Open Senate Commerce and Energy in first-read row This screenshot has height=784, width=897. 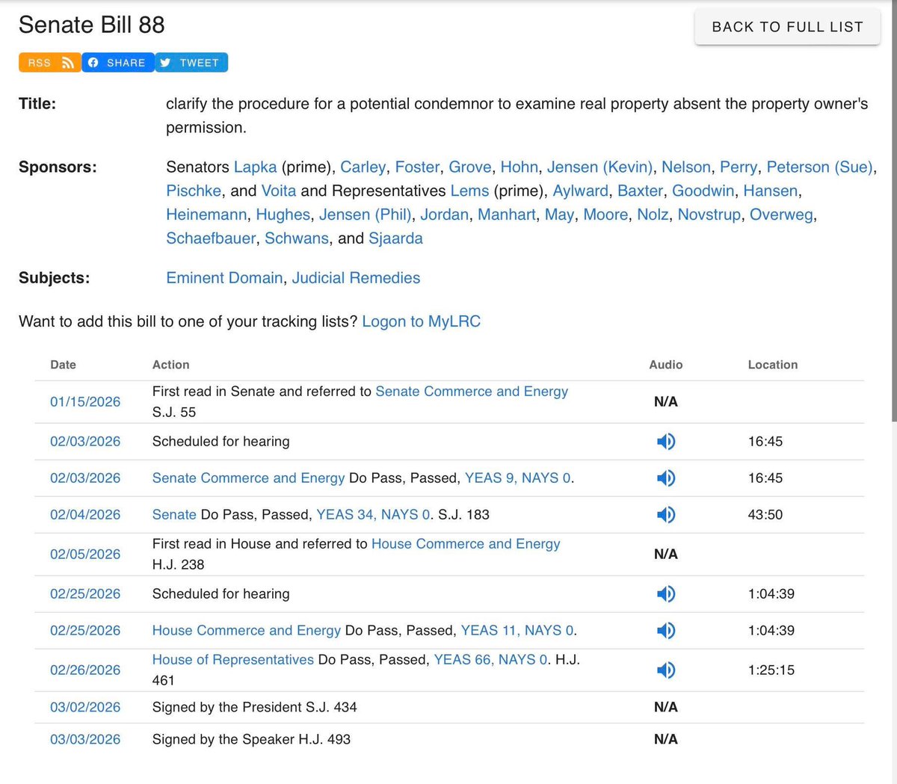click(x=472, y=392)
